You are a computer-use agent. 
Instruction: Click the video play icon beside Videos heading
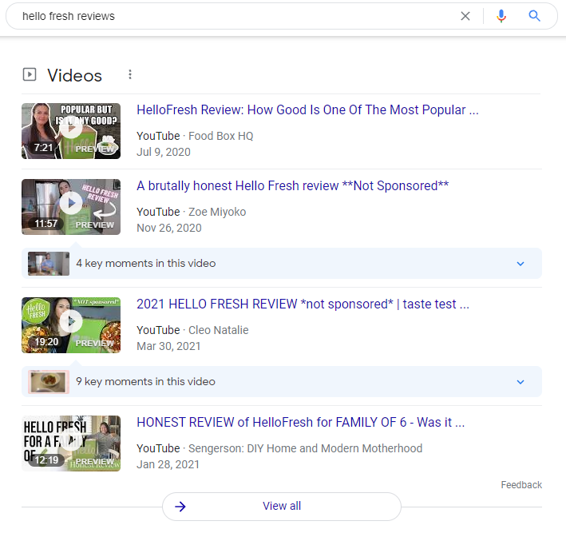(x=30, y=75)
